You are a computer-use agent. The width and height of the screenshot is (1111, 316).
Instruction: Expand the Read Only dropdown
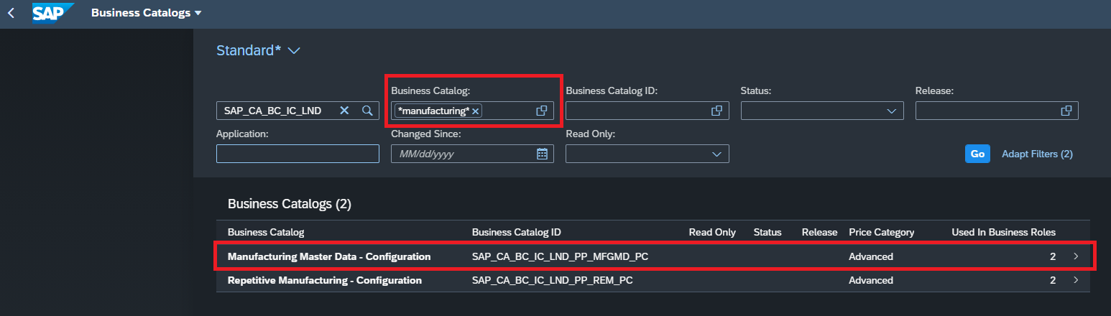pos(716,154)
